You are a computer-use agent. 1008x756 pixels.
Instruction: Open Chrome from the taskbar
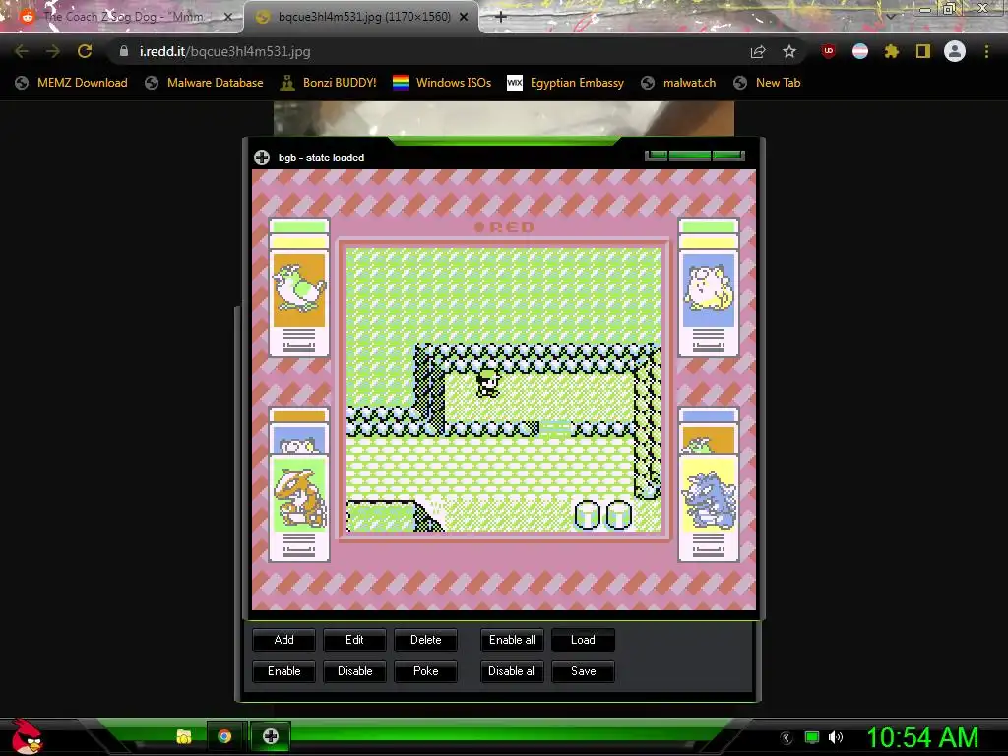pyautogui.click(x=224, y=736)
